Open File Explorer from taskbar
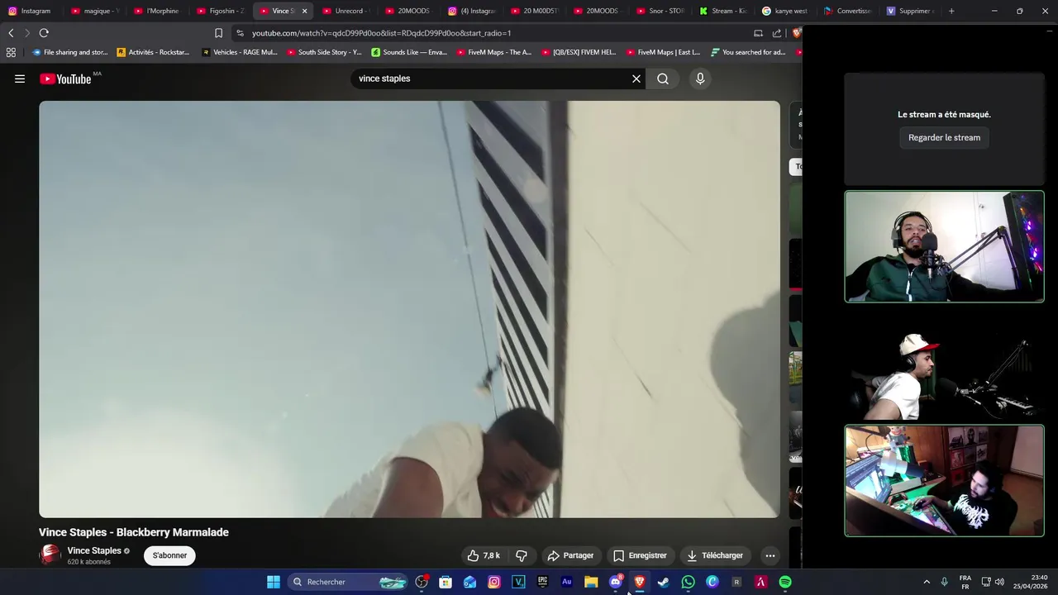This screenshot has width=1058, height=595. [x=591, y=582]
